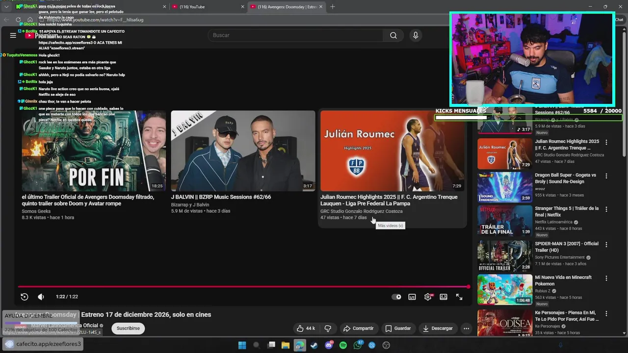Close the (116) YouTube tab
The image size is (628, 353).
point(242,7)
